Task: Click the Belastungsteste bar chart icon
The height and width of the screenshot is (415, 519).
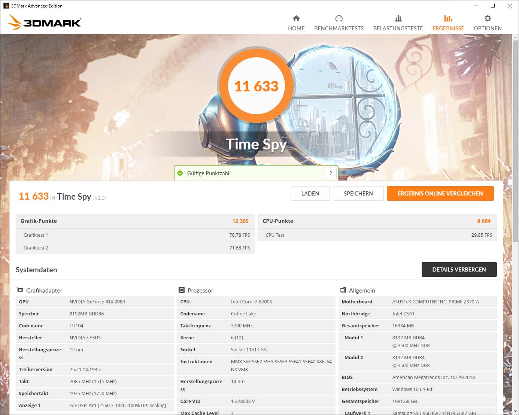Action: (x=398, y=18)
